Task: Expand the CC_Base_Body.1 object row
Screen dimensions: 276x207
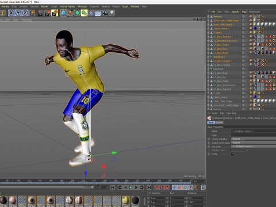Action: coord(208,53)
